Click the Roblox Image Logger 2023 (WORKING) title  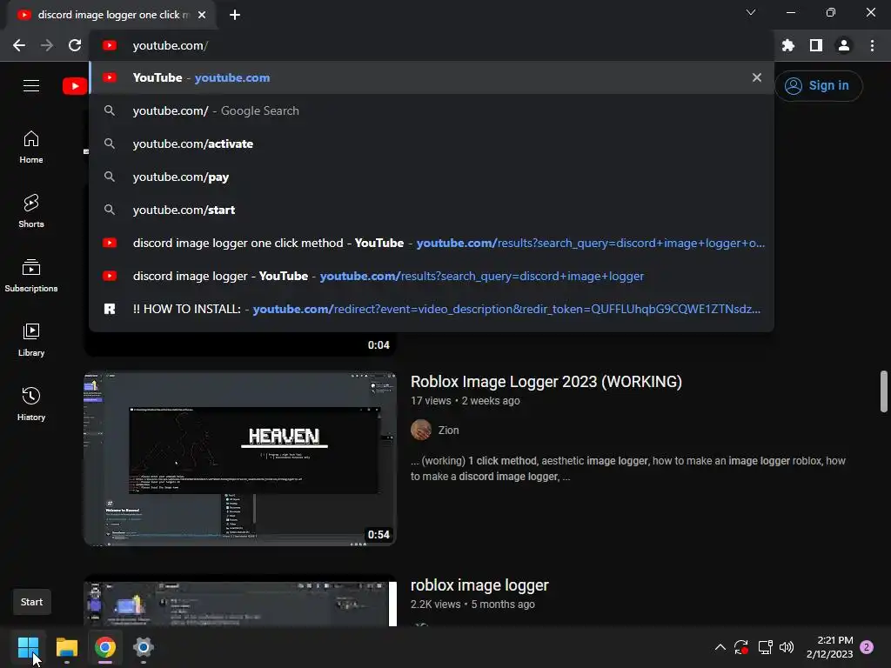pos(546,382)
